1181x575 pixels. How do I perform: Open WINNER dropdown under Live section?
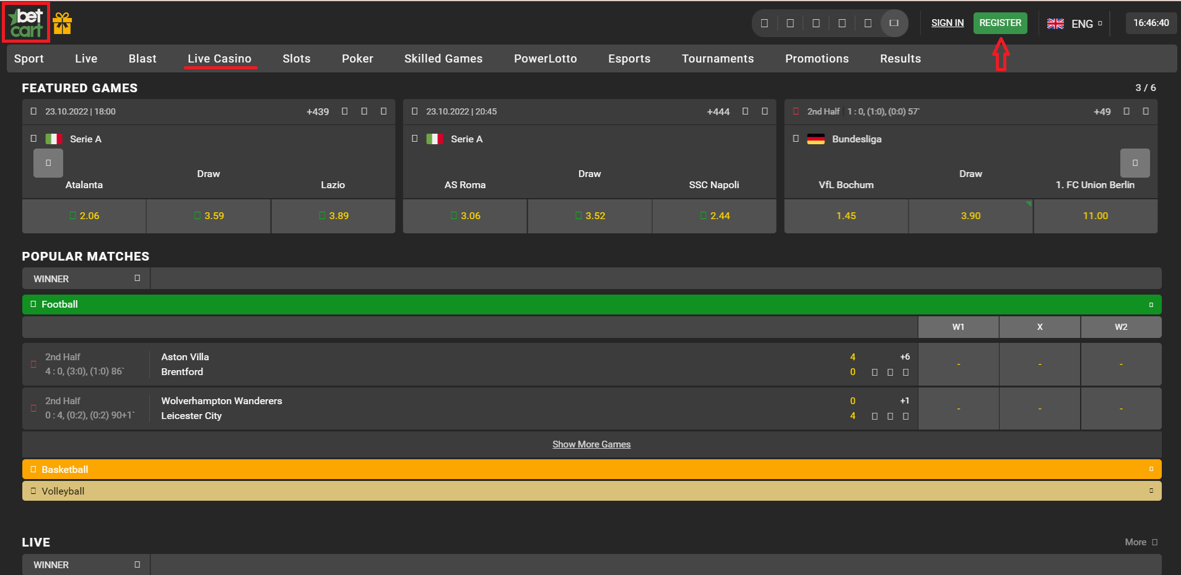(x=86, y=564)
